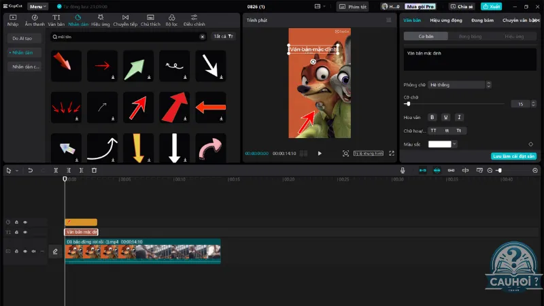Open the Menu dropdown
This screenshot has width=544, height=306.
click(37, 7)
